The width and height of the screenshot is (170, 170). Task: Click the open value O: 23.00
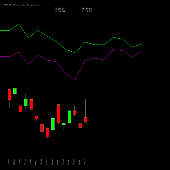tap(60, 12)
